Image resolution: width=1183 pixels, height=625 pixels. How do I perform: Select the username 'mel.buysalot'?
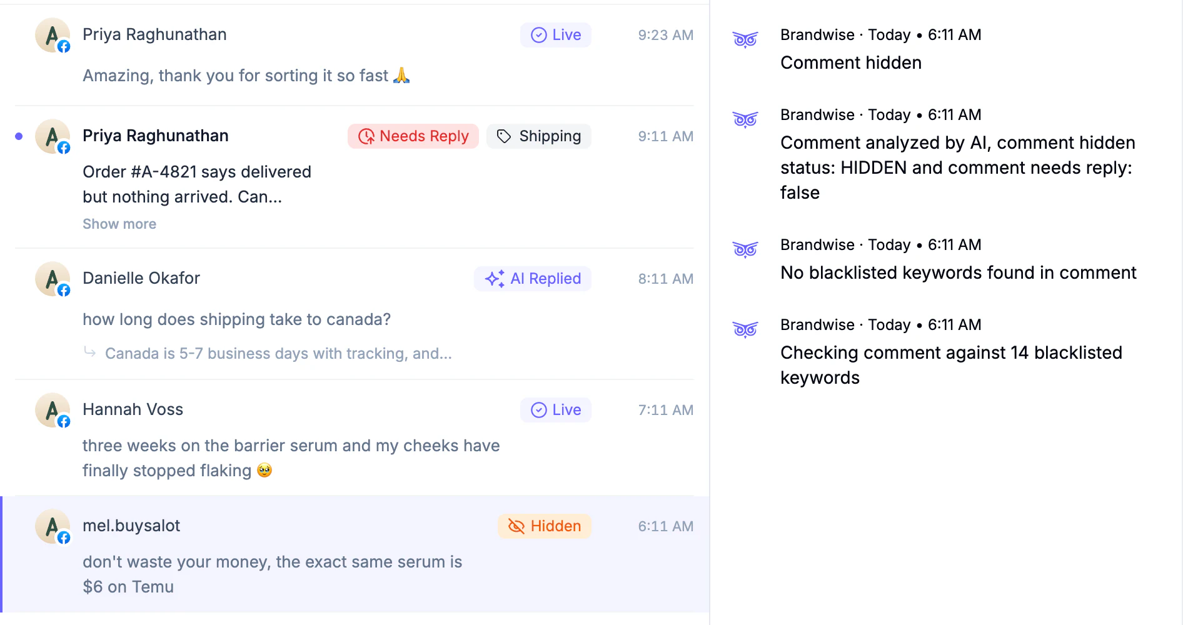point(131,526)
